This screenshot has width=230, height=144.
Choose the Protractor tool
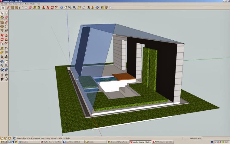click(x=2, y=52)
